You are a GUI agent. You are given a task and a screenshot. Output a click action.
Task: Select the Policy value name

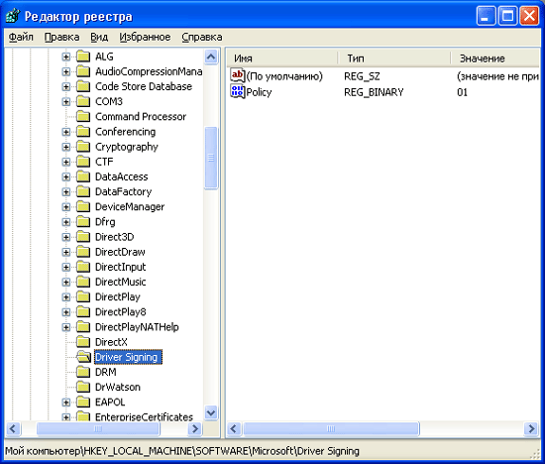click(x=259, y=92)
